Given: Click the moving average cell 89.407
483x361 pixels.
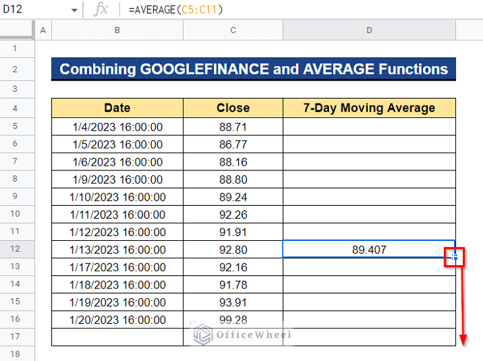Looking at the screenshot, I should (x=369, y=249).
